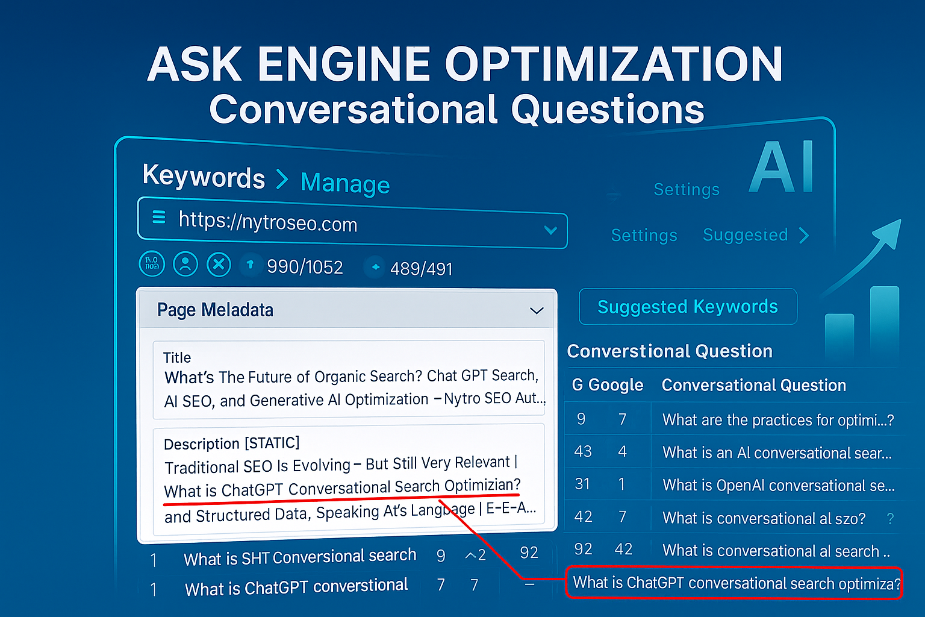
Task: Click the 489/491 counter
Action: tap(421, 269)
